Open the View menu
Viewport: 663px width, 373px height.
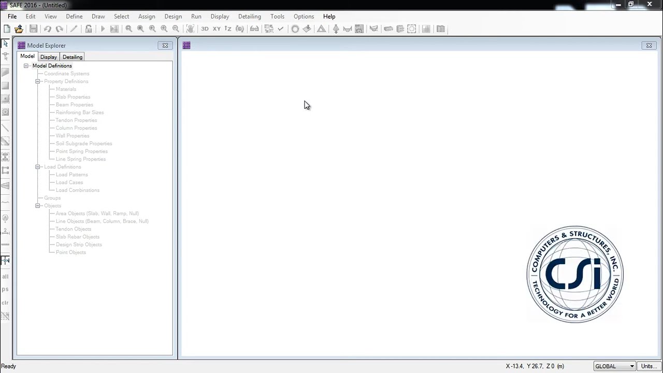(50, 17)
